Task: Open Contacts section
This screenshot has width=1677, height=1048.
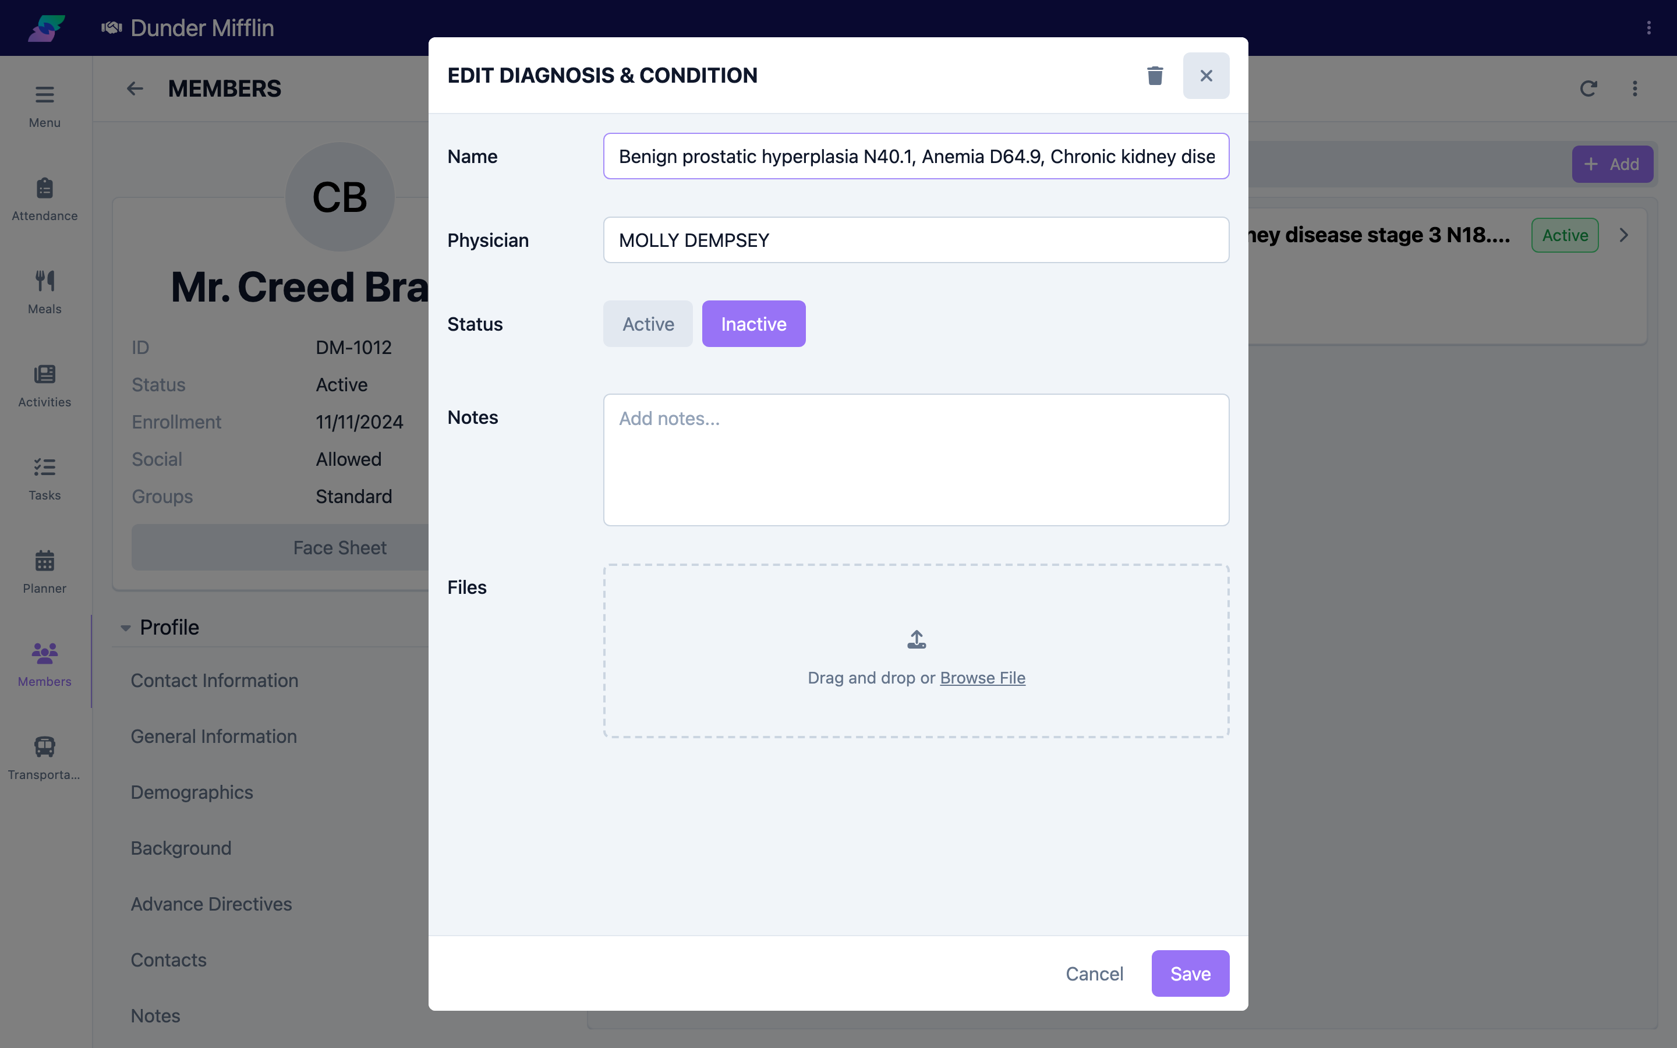Action: click(168, 960)
